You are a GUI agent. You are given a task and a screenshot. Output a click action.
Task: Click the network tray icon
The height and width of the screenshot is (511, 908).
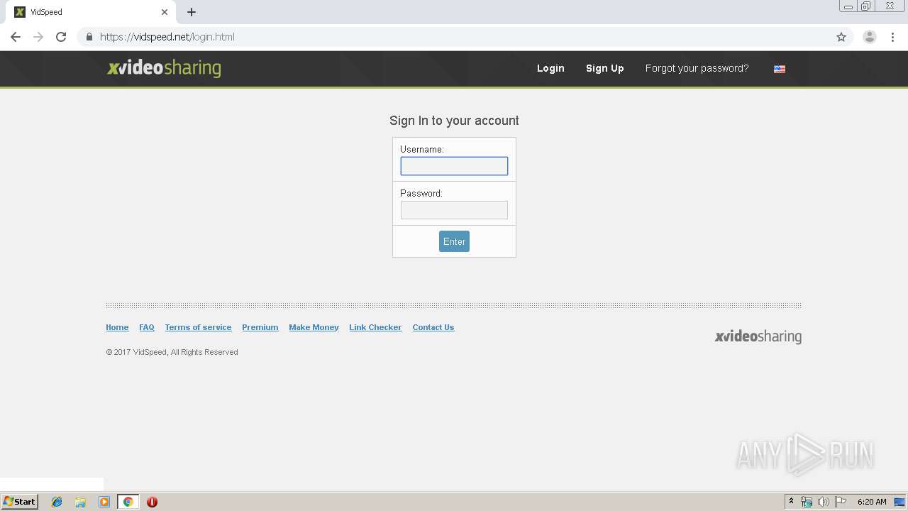point(807,502)
